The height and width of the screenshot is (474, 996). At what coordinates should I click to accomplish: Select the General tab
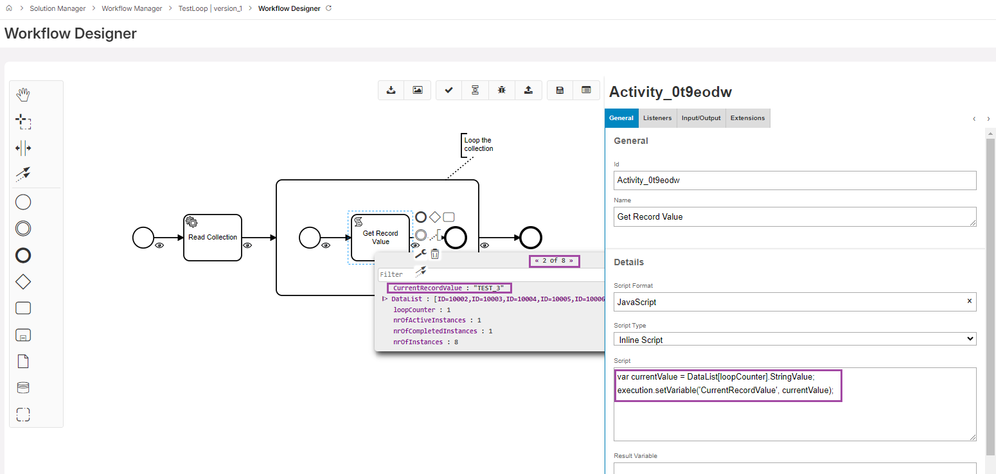621,118
